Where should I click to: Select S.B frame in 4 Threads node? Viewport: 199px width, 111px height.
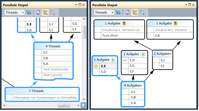click(53, 58)
